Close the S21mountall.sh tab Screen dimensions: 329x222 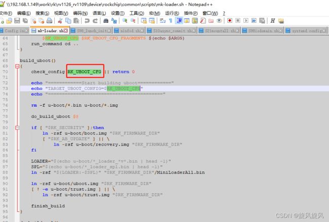tap(237, 31)
